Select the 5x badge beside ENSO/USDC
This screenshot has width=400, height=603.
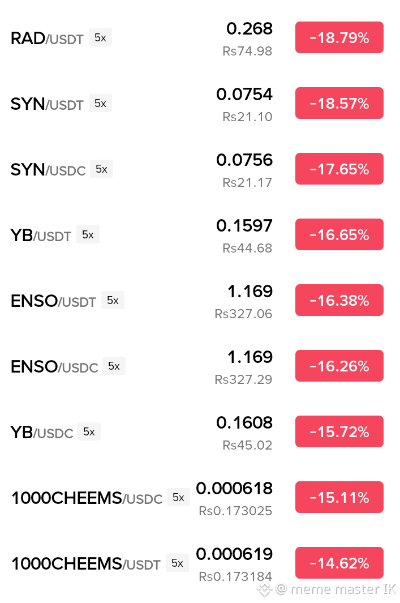pos(114,366)
